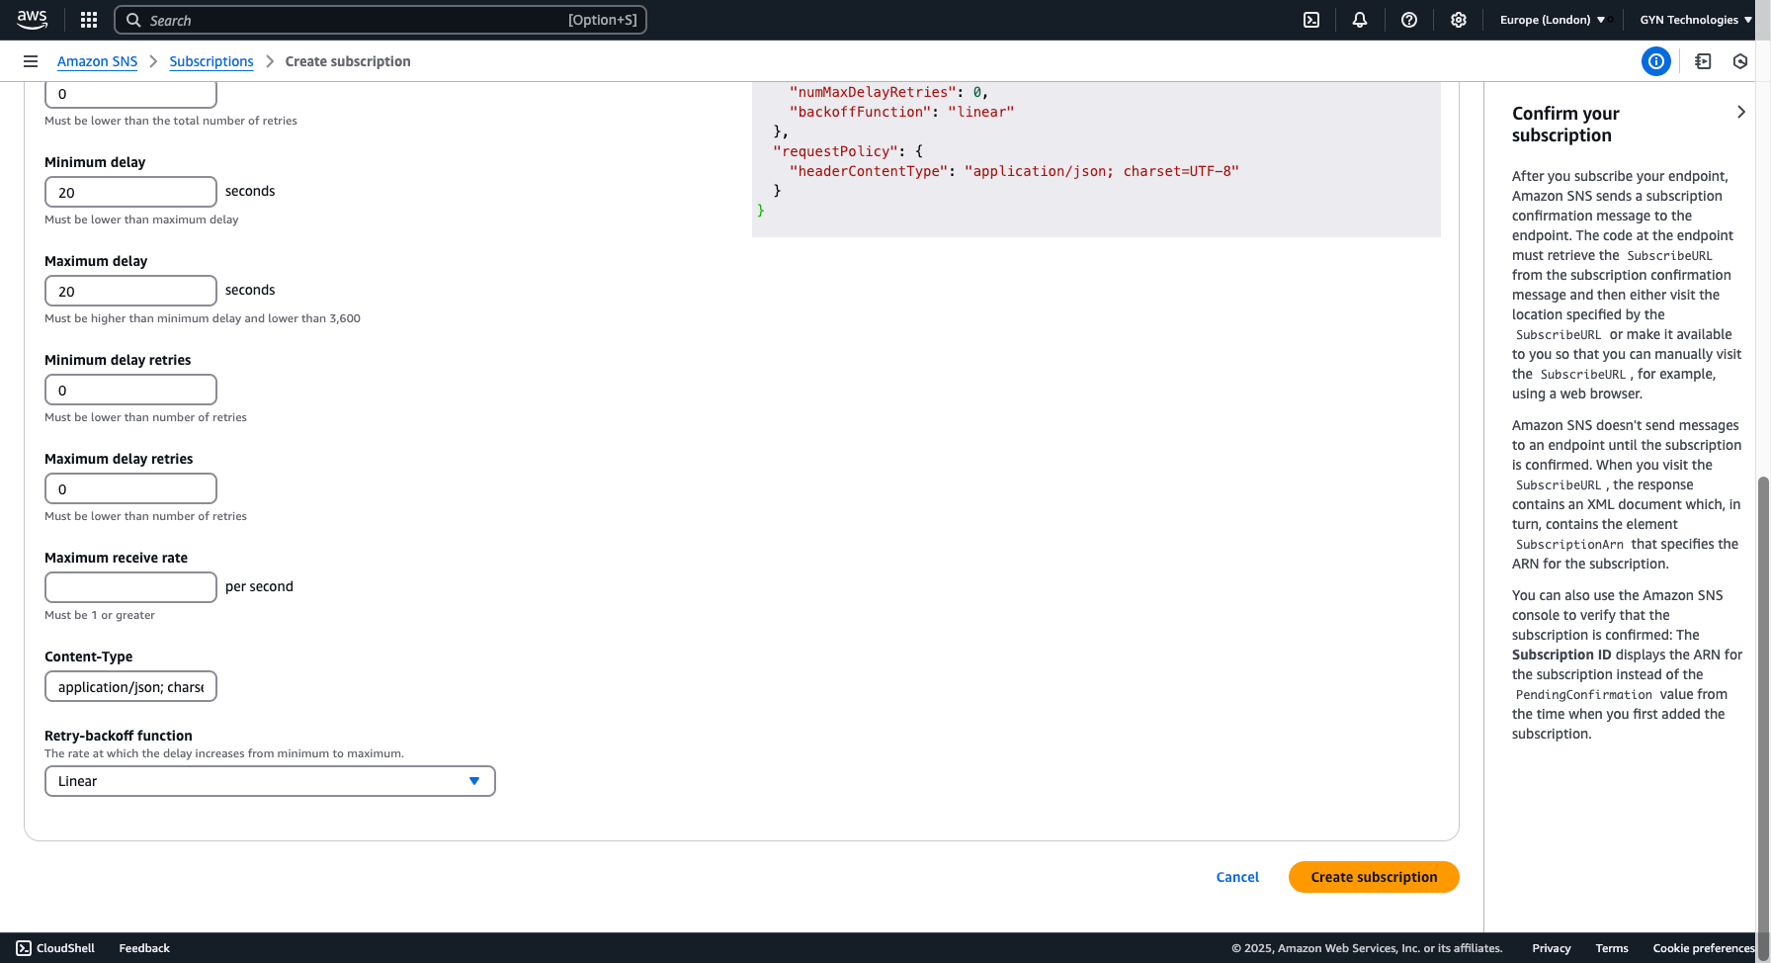Click the AWS logo home icon
This screenshot has width=1771, height=963.
pos(32,20)
